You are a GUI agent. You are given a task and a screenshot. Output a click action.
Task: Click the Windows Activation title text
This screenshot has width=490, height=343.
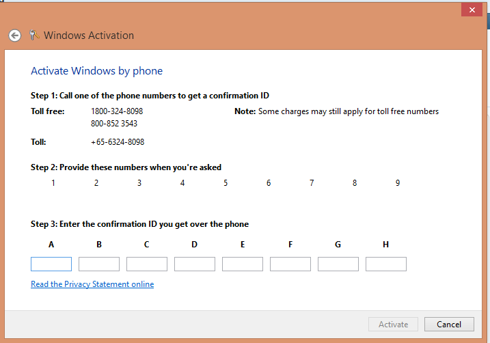tap(89, 36)
